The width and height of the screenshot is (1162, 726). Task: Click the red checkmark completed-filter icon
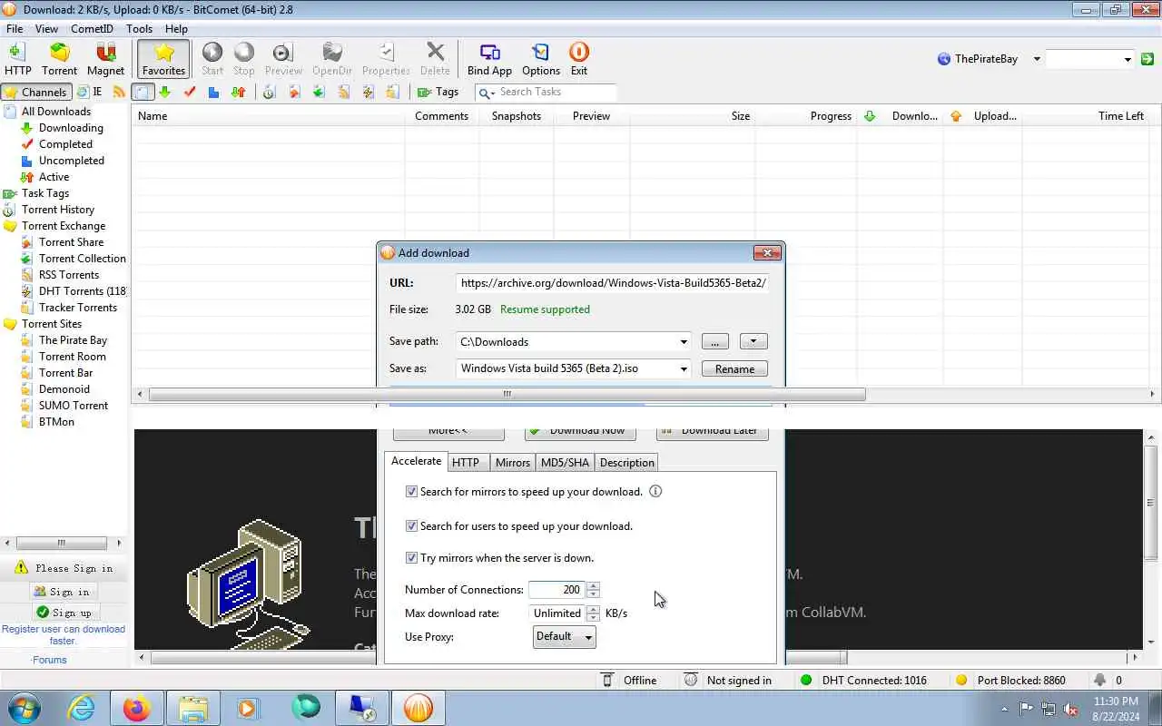coord(189,92)
